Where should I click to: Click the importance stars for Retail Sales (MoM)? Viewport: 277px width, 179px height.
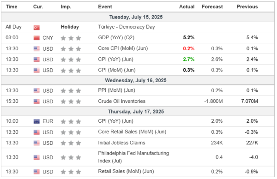coord(71,172)
